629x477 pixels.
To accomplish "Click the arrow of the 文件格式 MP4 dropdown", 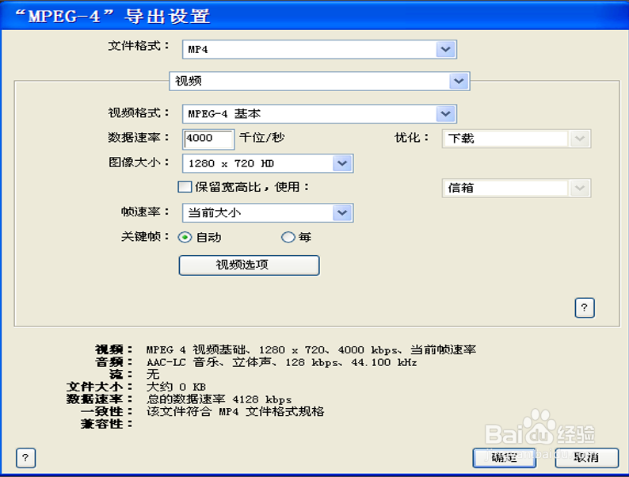I will (445, 49).
